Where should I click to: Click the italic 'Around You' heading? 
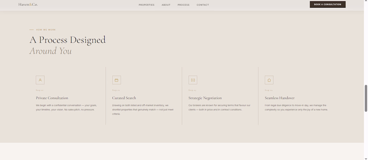(51, 51)
